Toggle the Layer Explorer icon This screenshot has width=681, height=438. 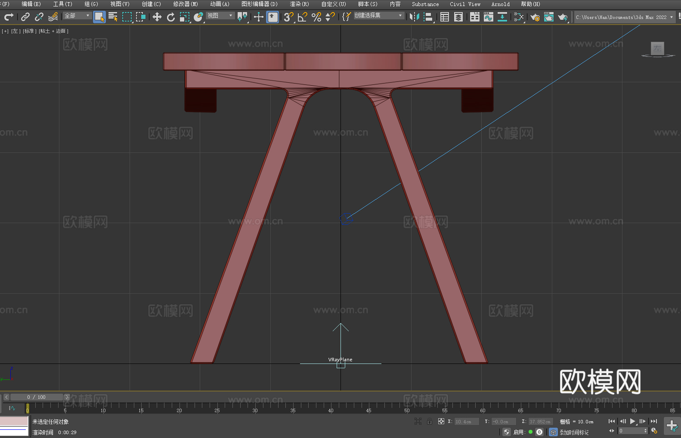[x=458, y=17]
